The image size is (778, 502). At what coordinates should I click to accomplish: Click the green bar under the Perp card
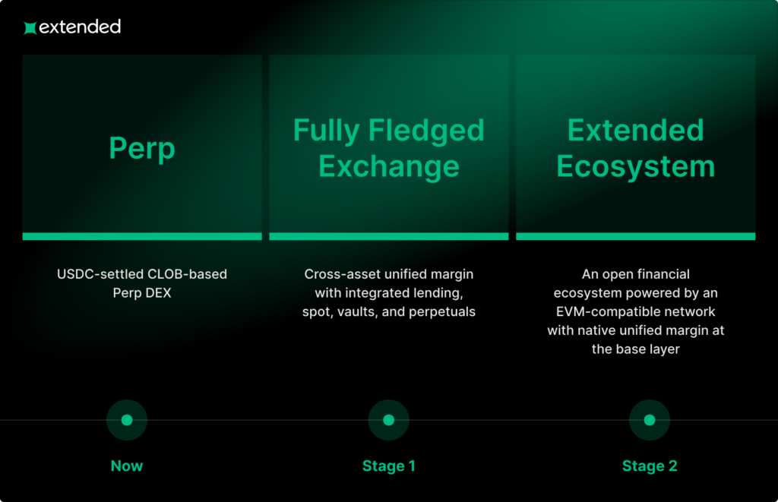[x=142, y=236]
